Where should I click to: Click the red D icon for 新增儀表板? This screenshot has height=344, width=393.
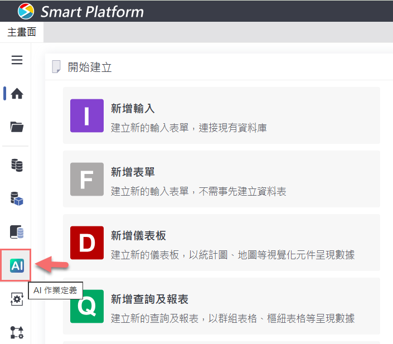tap(87, 243)
